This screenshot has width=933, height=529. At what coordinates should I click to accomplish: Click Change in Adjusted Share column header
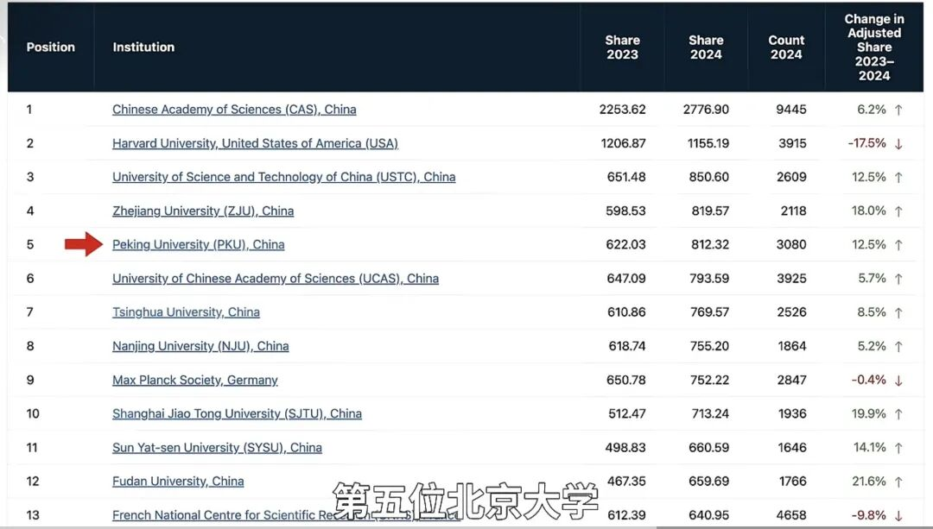click(x=873, y=47)
